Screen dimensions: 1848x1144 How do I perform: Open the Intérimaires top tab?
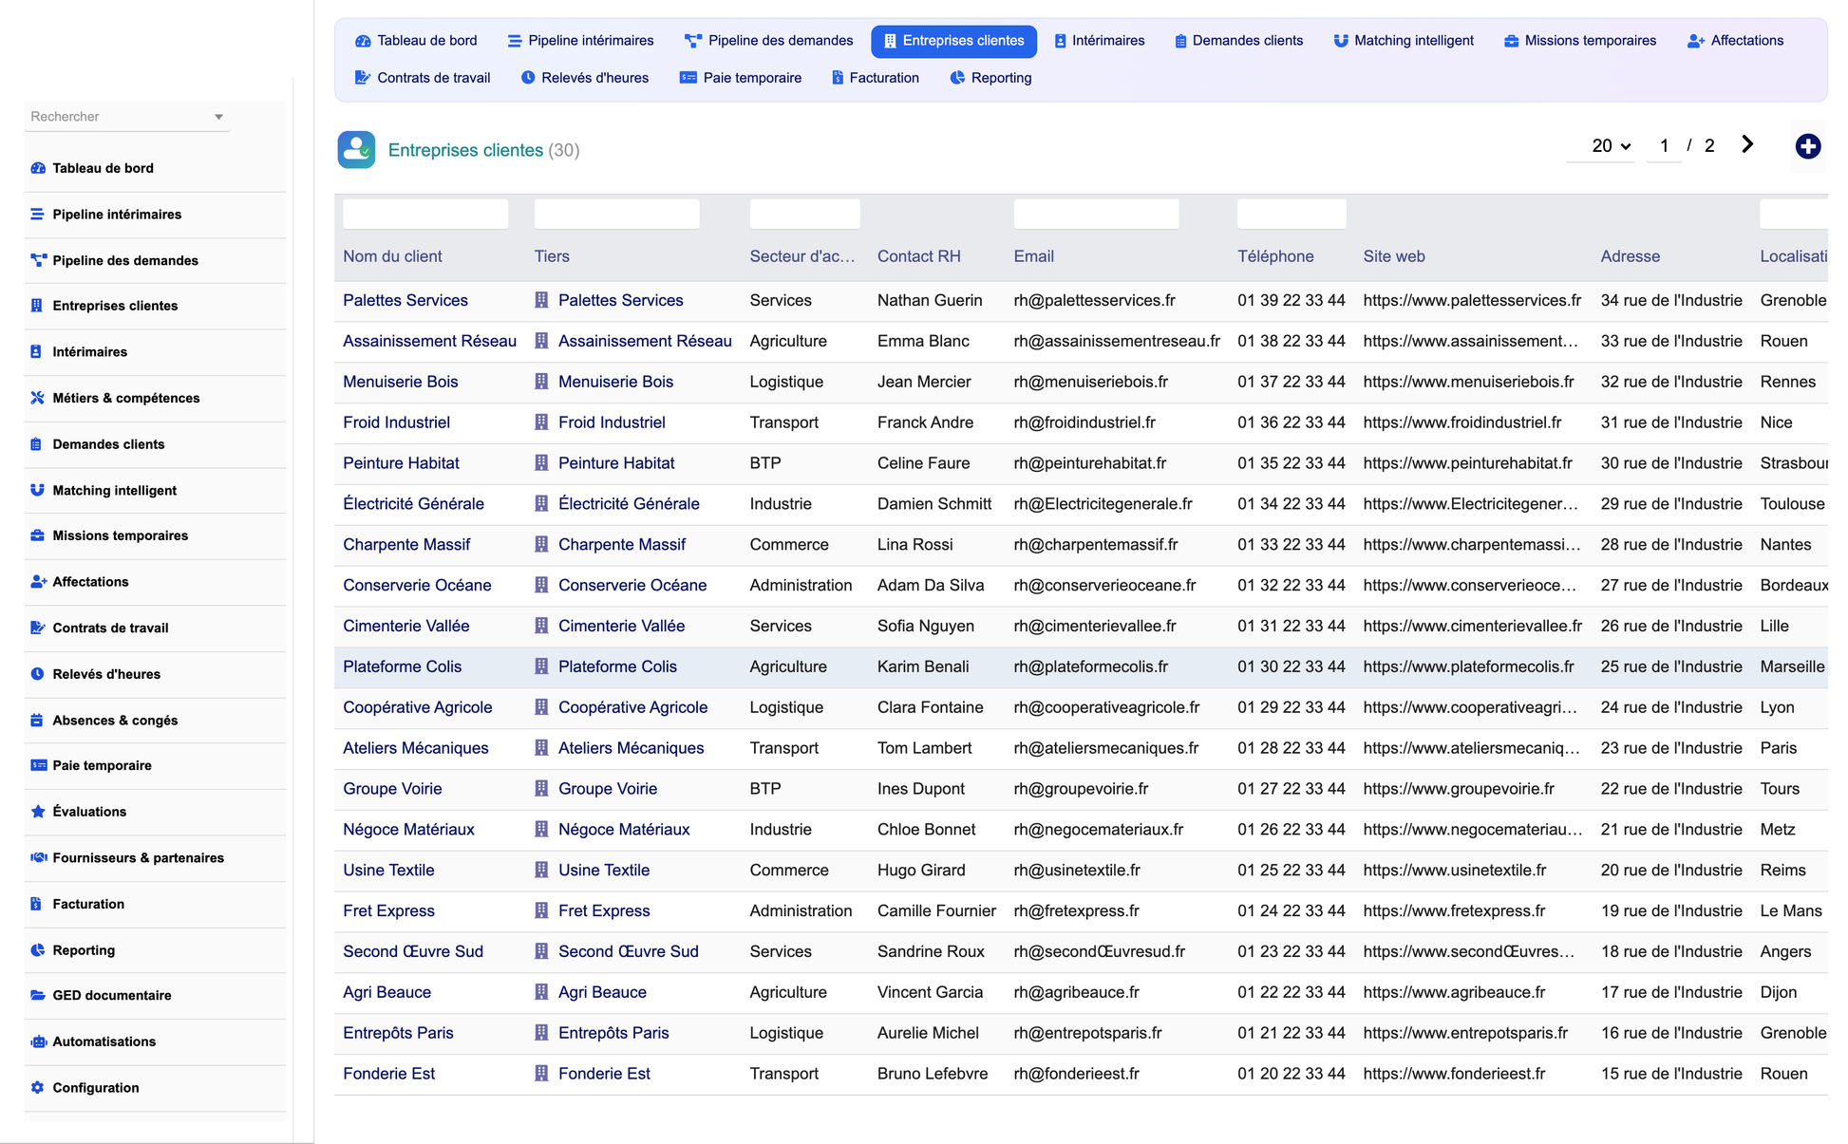tap(1100, 41)
